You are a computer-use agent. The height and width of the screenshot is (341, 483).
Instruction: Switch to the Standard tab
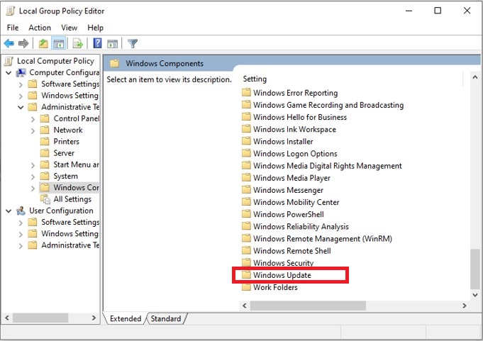(x=166, y=318)
